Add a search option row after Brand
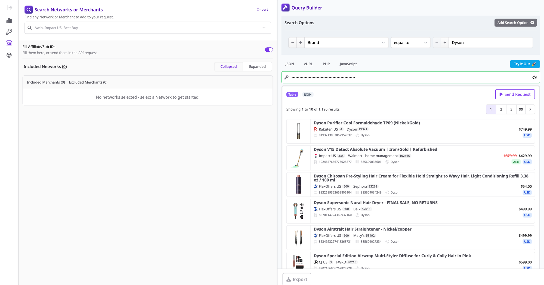This screenshot has height=285, width=544. (x=301, y=42)
